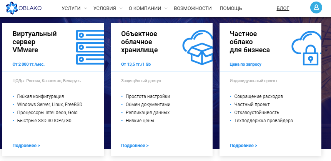The width and height of the screenshot is (331, 161).
Task: Click the cloud box icon on storage card
Action: click(x=197, y=47)
